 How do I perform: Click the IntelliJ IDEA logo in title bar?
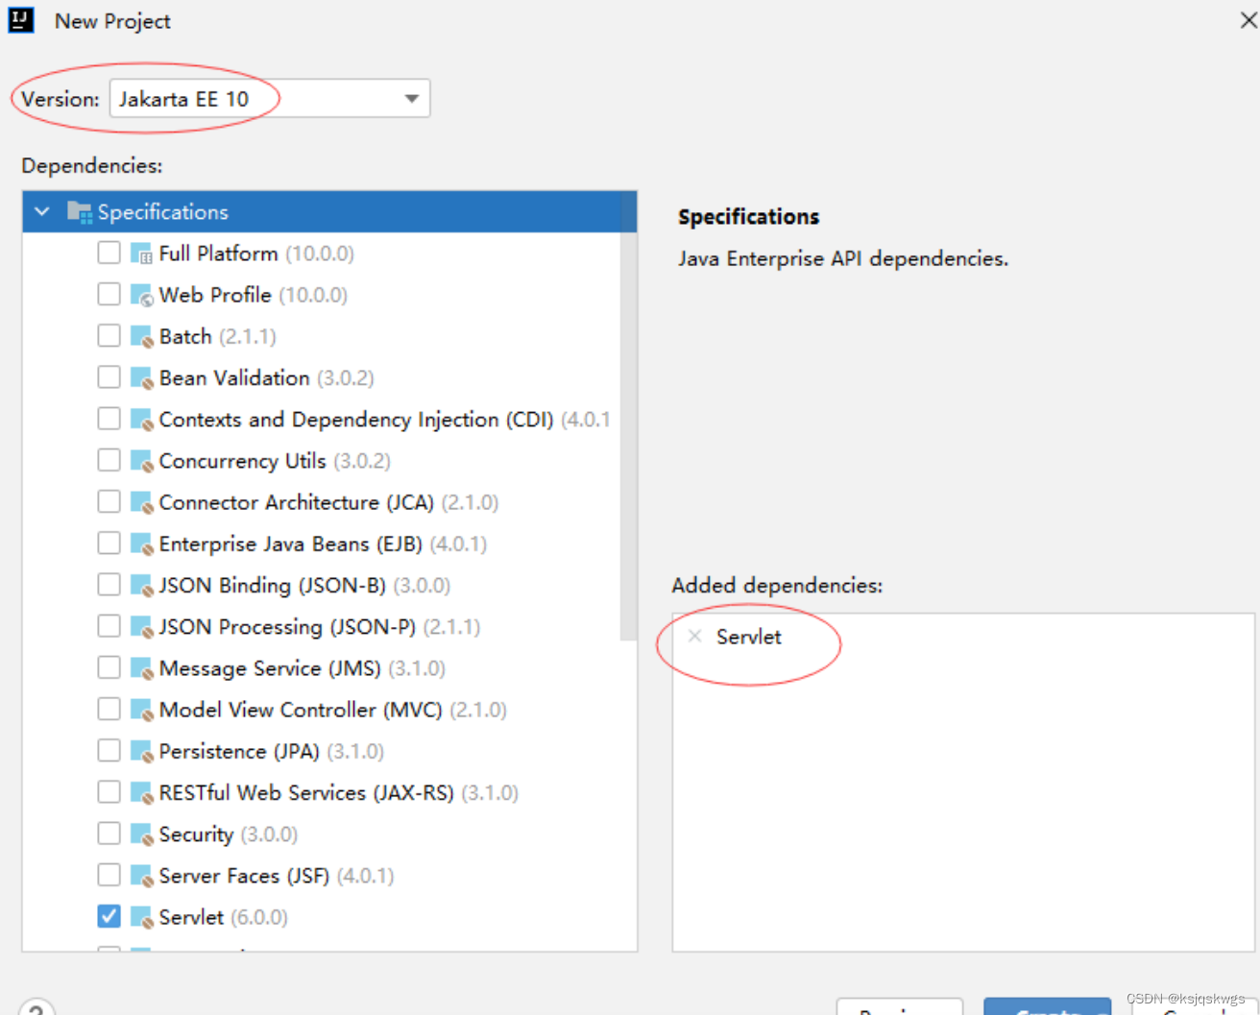click(x=21, y=20)
